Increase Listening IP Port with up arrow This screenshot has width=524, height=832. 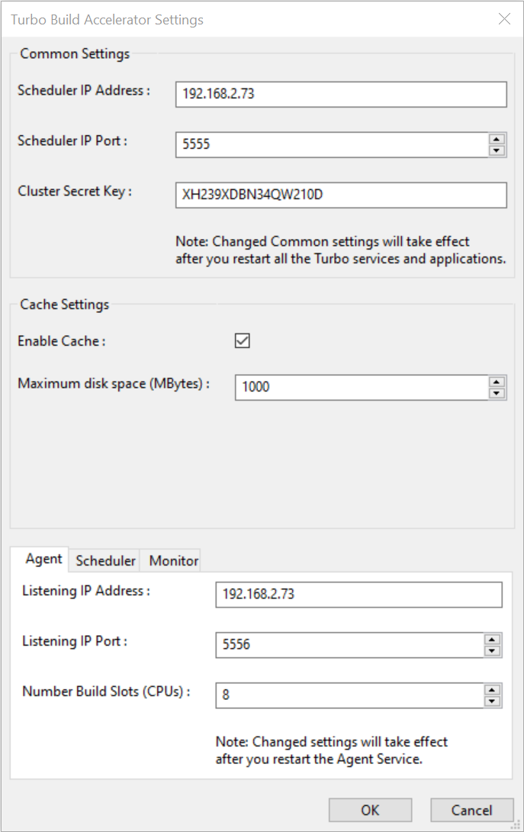click(x=493, y=640)
